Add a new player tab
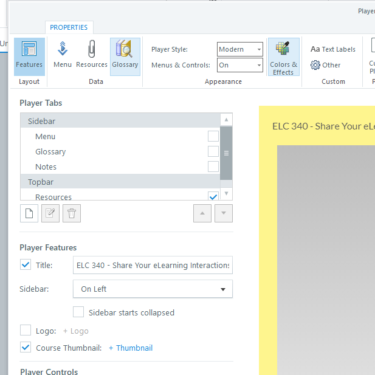This screenshot has height=375, width=375. [29, 213]
